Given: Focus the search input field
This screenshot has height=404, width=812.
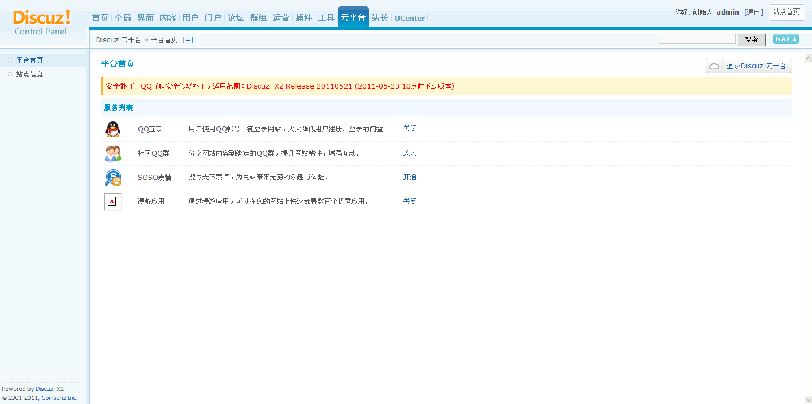Looking at the screenshot, I should tap(697, 39).
